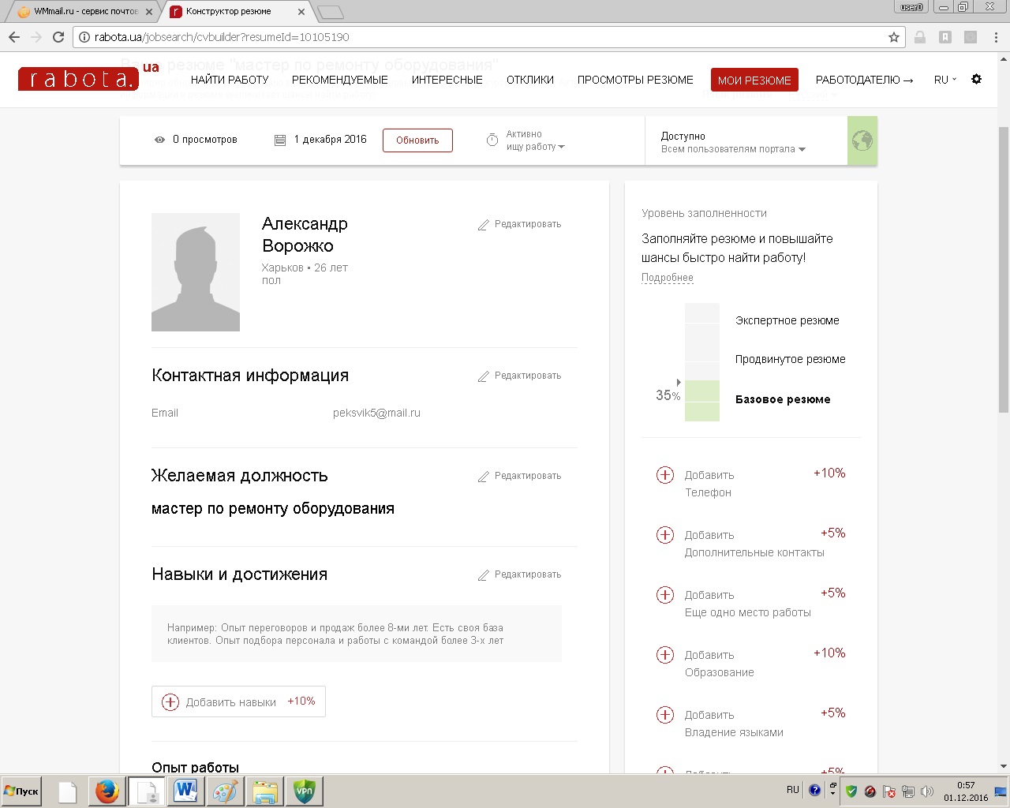Click the plus icon for Дополнительные контакты

[665, 534]
